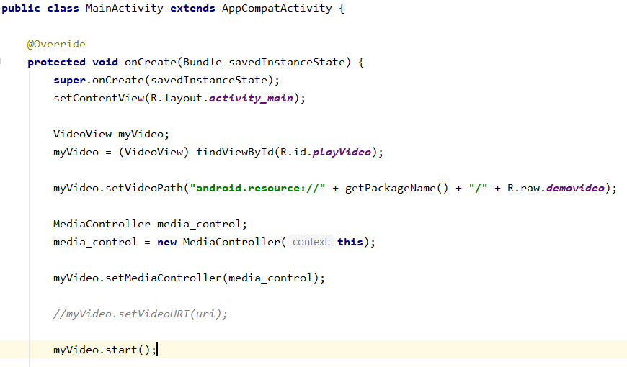This screenshot has height=367, width=627.
Task: Click findViewById method call
Action: (235, 152)
